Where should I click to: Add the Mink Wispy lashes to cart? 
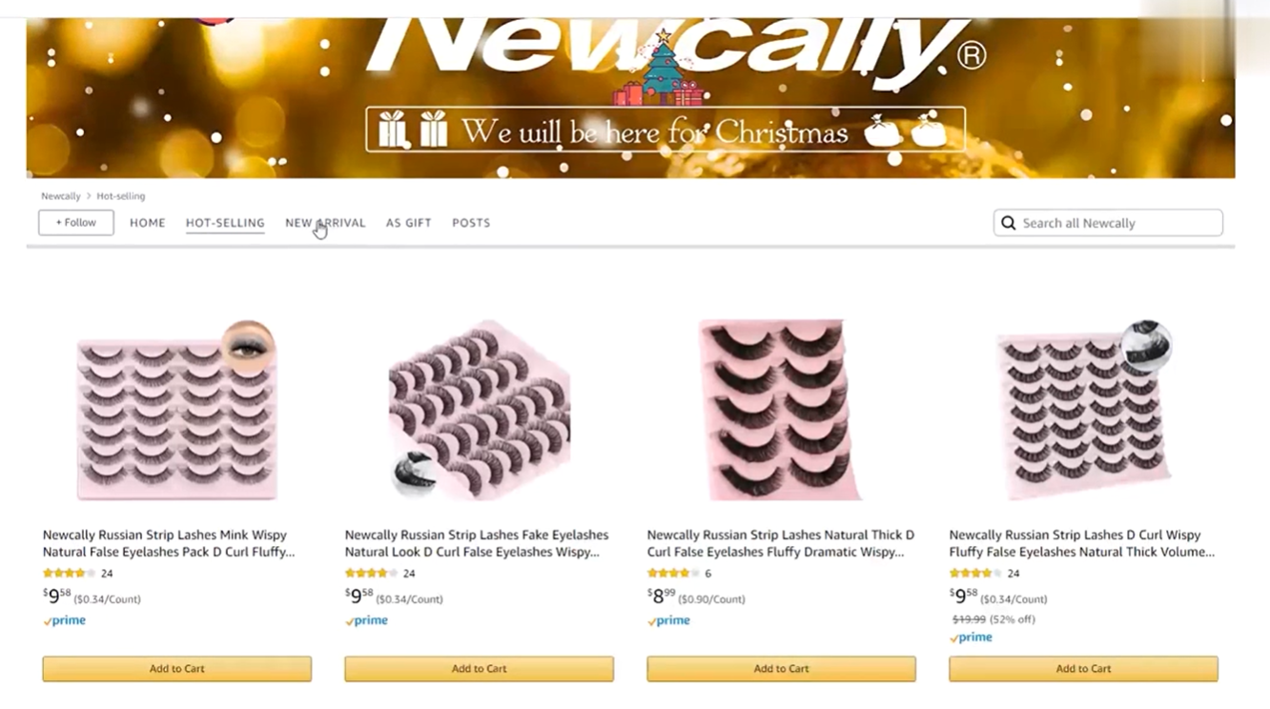click(176, 668)
